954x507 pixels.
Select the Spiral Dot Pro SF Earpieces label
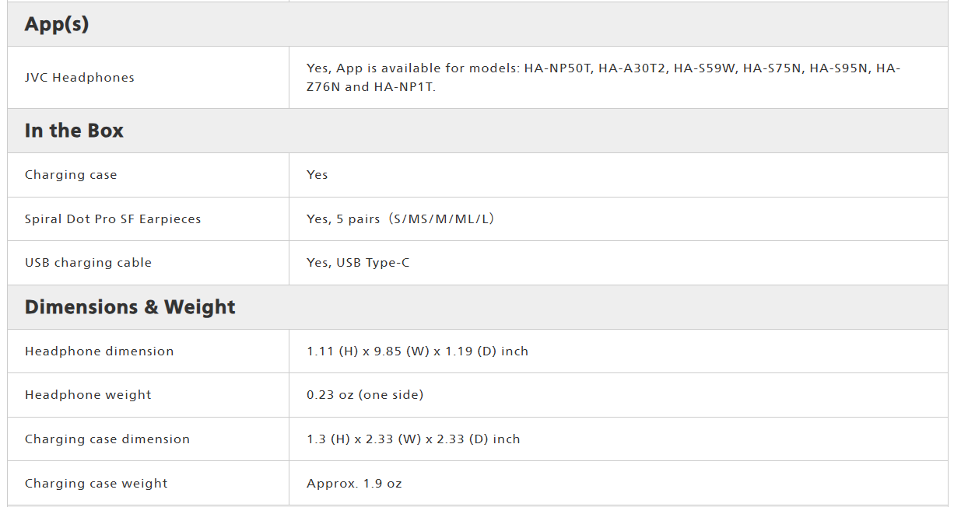pos(113,219)
